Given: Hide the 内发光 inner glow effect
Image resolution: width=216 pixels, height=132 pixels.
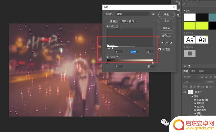Looking at the screenshot, I should pyautogui.click(x=195, y=107).
